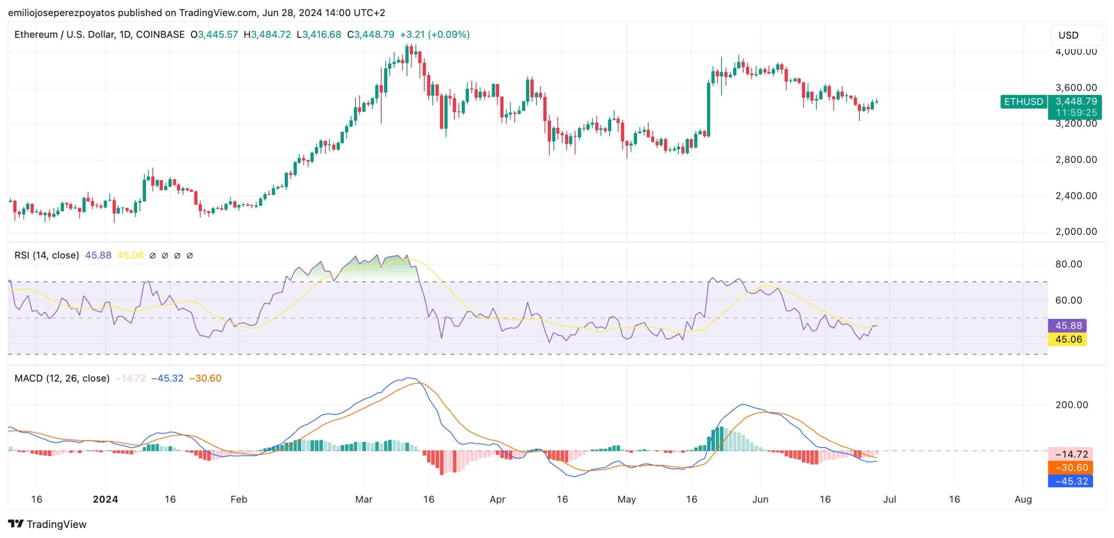Click the published-by emiliojoseperezpoyatos header text
Screen dimensions: 1114x538
(x=196, y=13)
